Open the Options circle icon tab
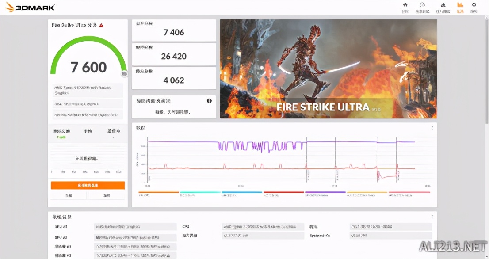This screenshot has height=259, width=489. tap(474, 8)
